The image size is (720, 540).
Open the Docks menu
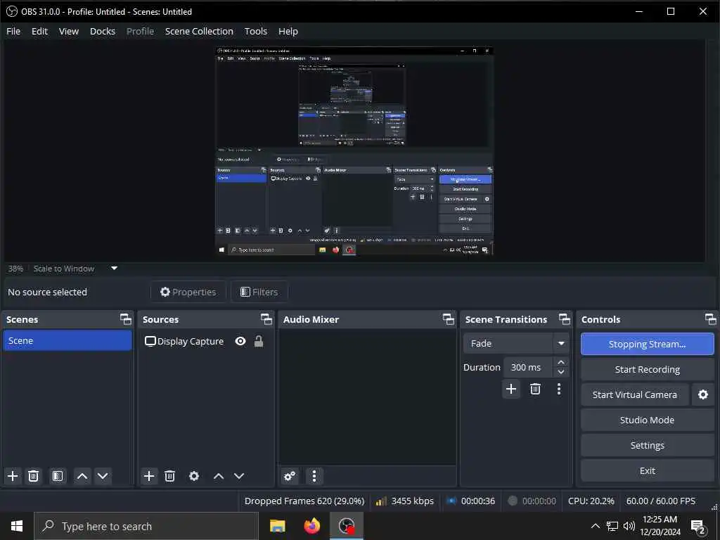103,31
